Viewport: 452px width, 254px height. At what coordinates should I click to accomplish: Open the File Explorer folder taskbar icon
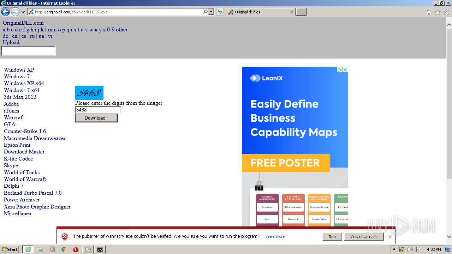pos(40,249)
